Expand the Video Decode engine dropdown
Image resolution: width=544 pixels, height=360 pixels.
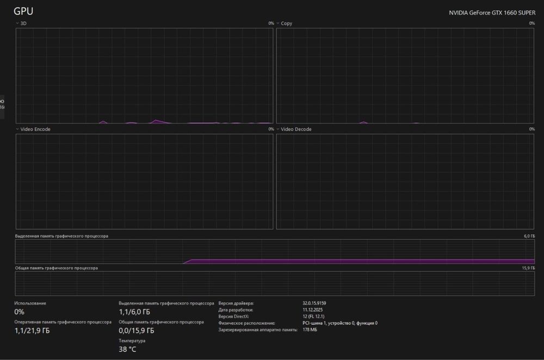point(278,129)
